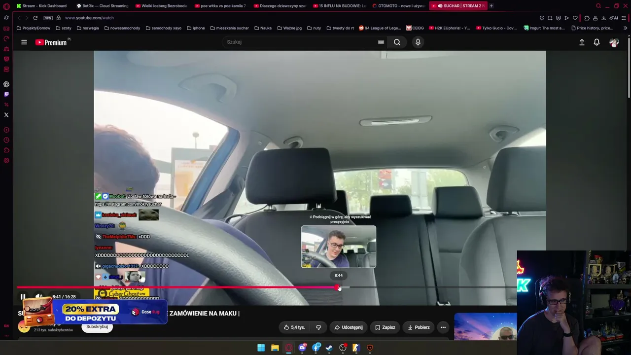Save video with the Zapisz button
631x355 pixels.
385,327
